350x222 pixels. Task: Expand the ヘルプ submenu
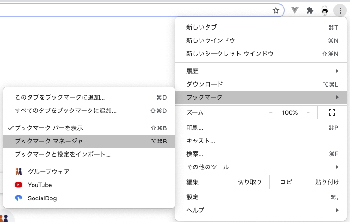click(x=261, y=210)
